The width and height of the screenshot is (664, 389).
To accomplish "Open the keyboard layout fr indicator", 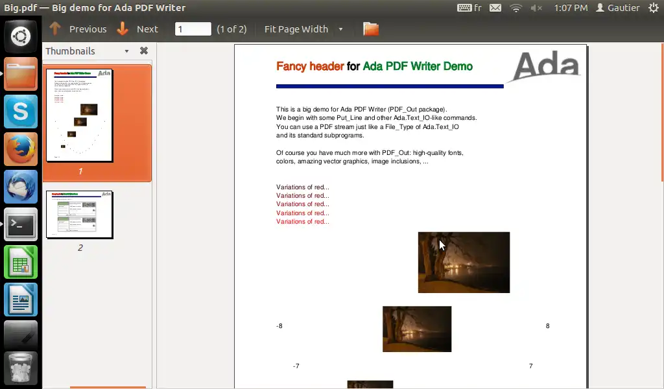I will click(469, 8).
